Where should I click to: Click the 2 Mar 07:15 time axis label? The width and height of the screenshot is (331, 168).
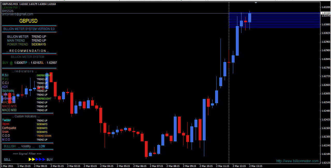(156, 166)
